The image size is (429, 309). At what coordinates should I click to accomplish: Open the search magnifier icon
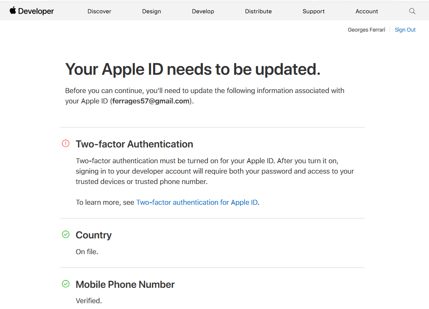(x=412, y=11)
